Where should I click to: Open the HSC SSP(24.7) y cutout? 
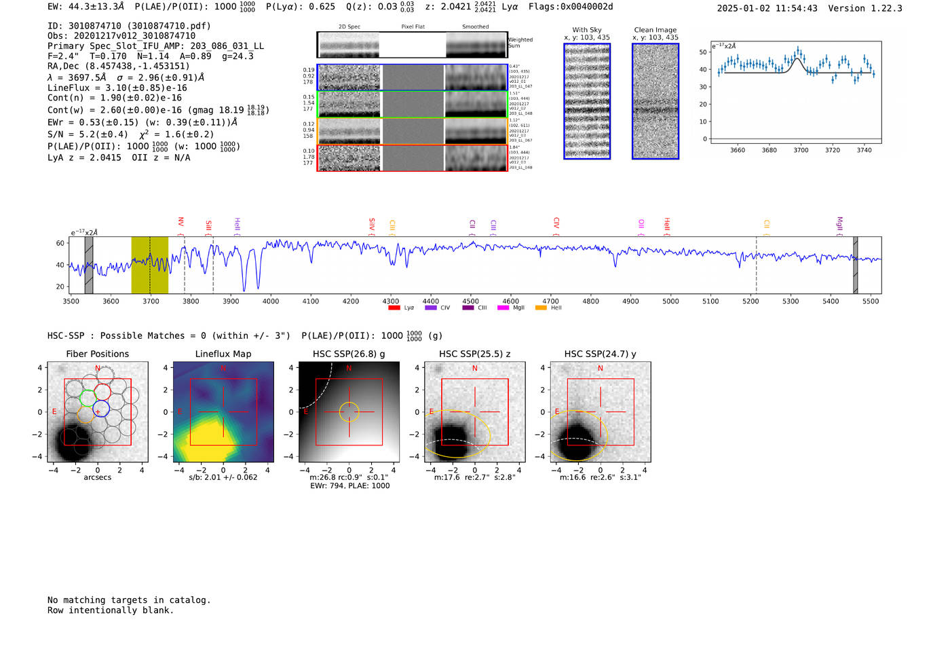(x=600, y=412)
